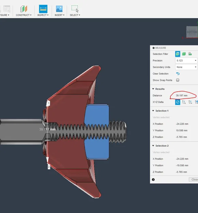Click Selection 1 Z Position value -5.765 mm

click(181, 137)
